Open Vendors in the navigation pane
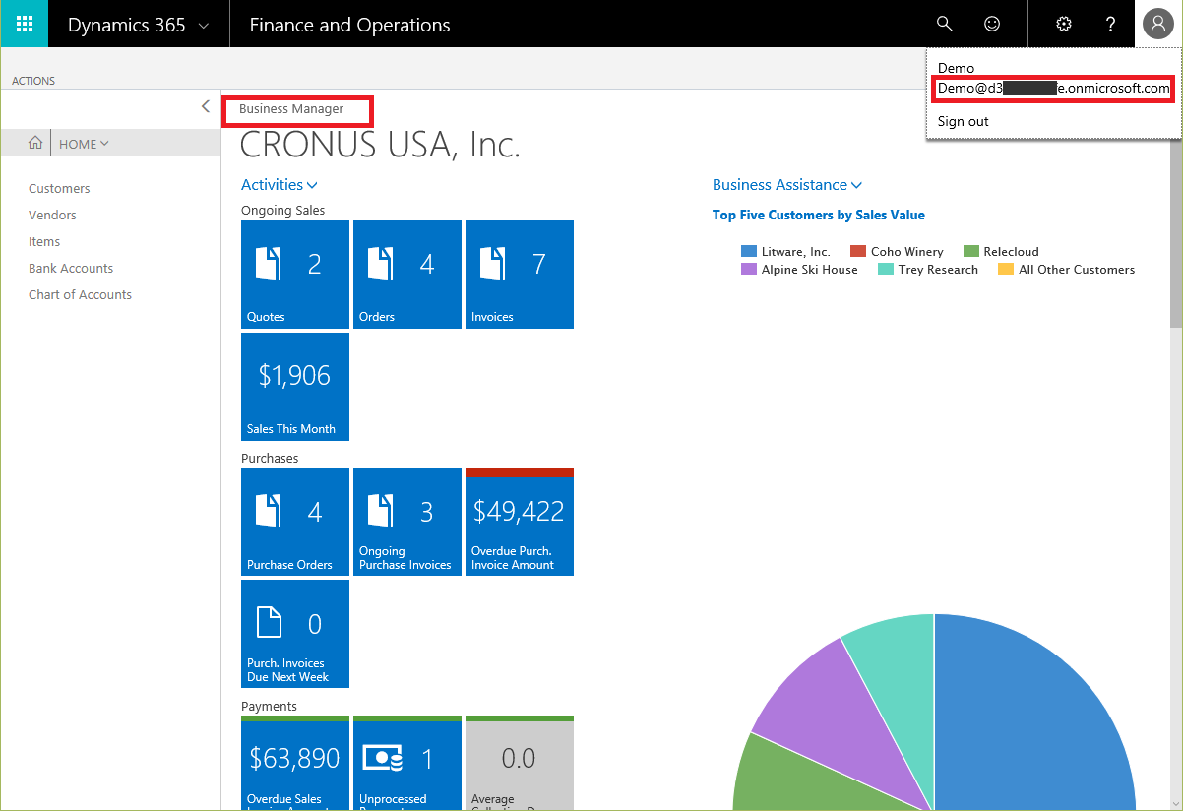This screenshot has height=811, width=1183. coord(52,215)
